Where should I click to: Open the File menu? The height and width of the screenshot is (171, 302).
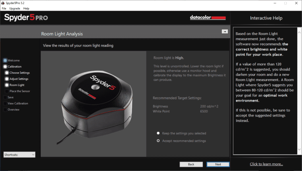point(4,8)
